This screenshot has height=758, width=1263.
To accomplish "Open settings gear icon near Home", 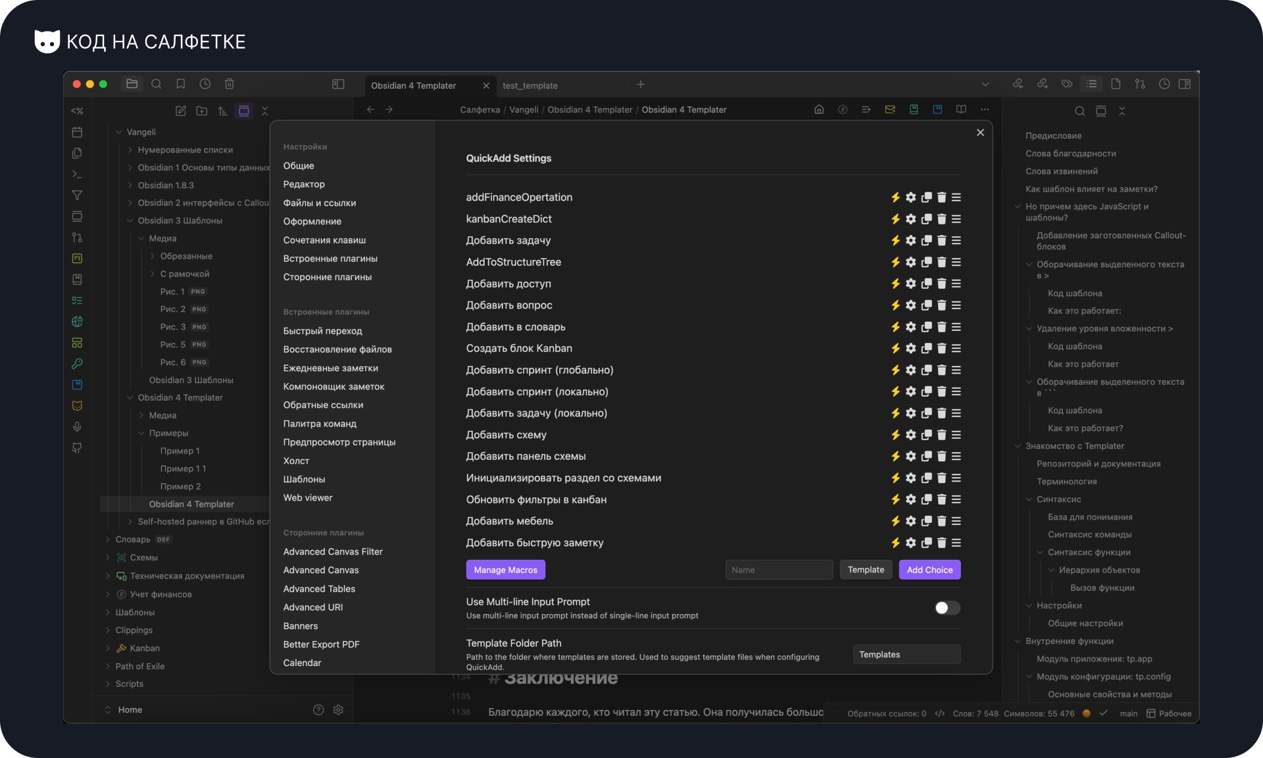I will (338, 710).
